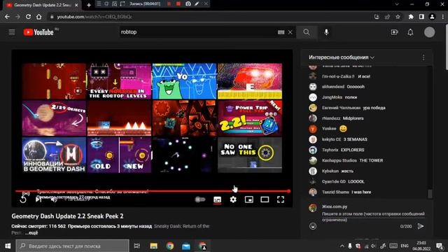Switch to the Geometry Dash Update browser tab

[42, 5]
